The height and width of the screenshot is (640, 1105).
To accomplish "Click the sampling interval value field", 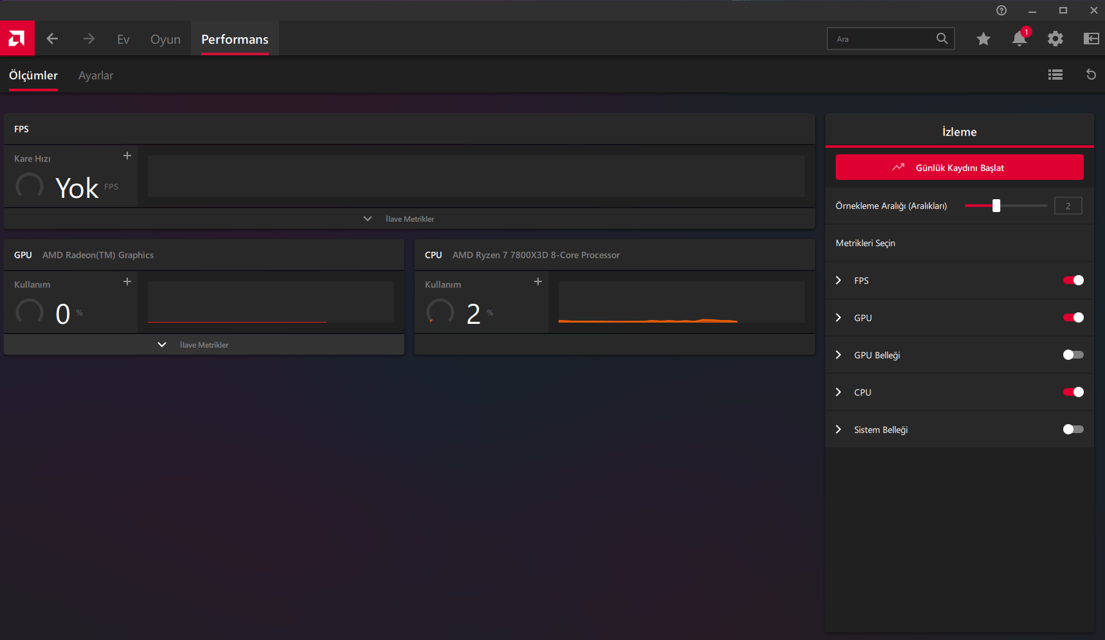I will coord(1068,206).
